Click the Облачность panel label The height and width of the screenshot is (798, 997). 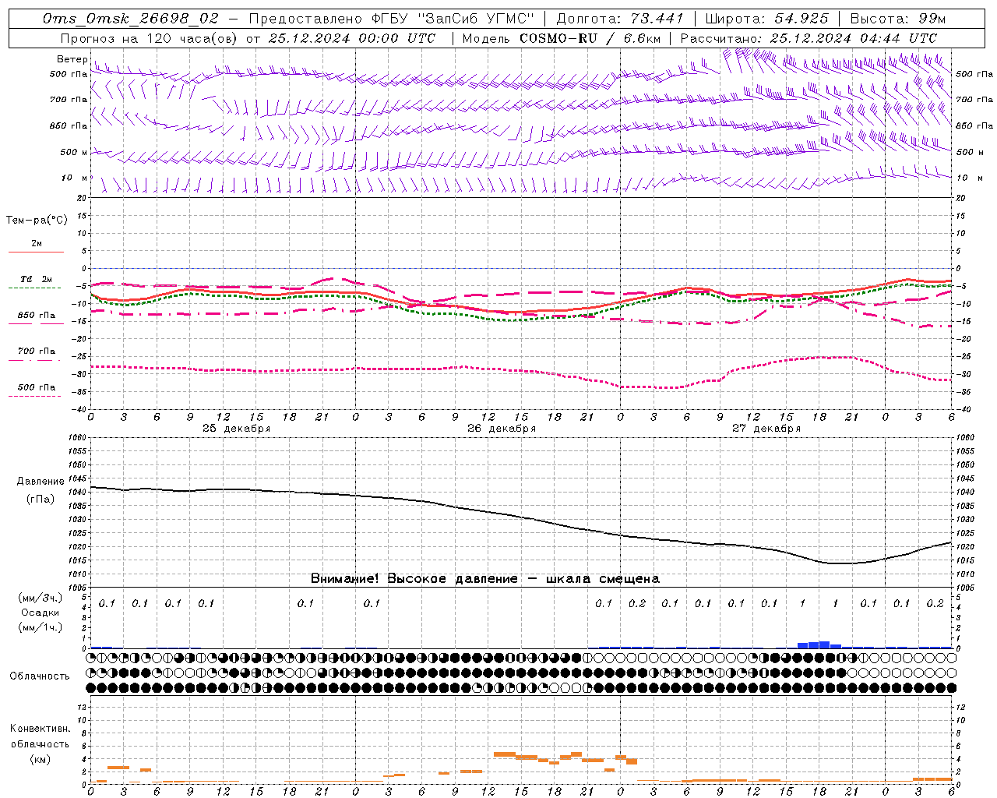[40, 676]
